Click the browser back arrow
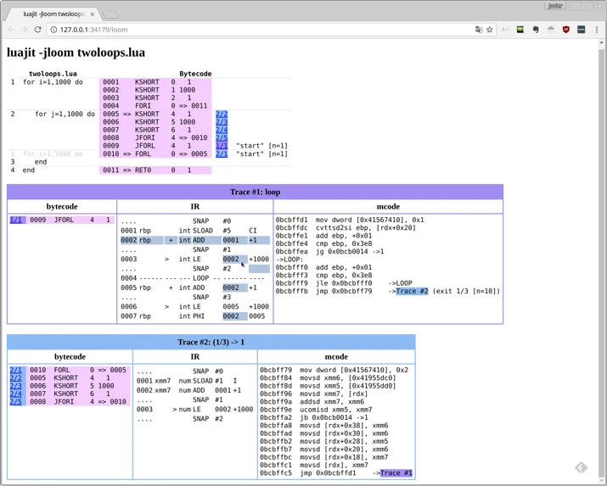 pos(11,30)
